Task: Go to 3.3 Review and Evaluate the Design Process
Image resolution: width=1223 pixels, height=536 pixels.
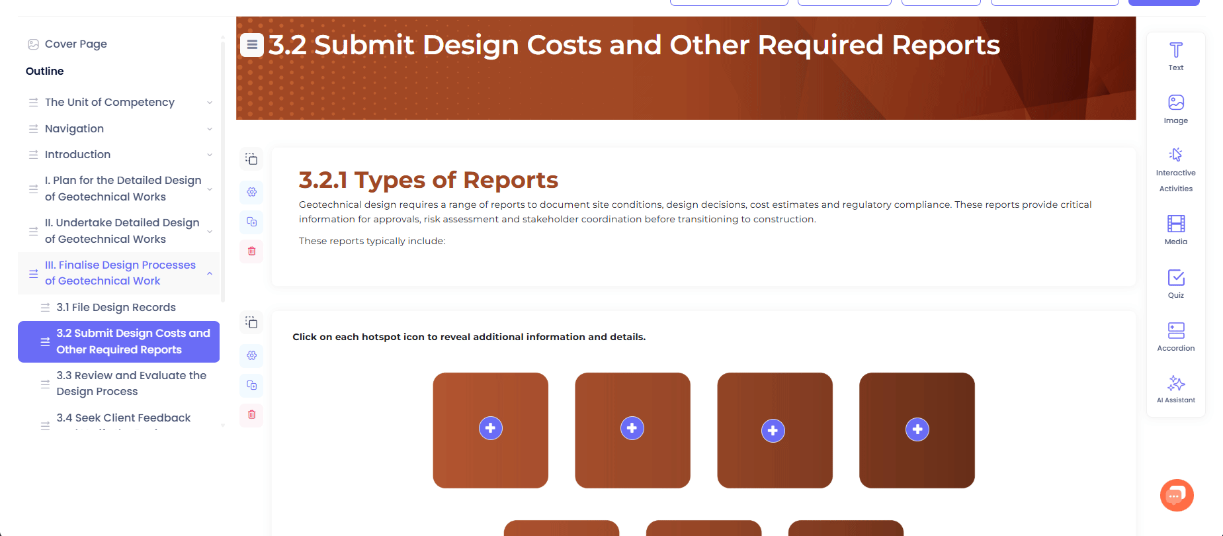Action: point(131,383)
